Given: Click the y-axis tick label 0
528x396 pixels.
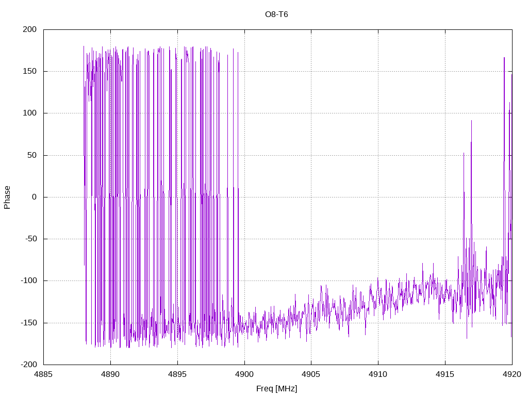Looking at the screenshot, I should 35,197.
